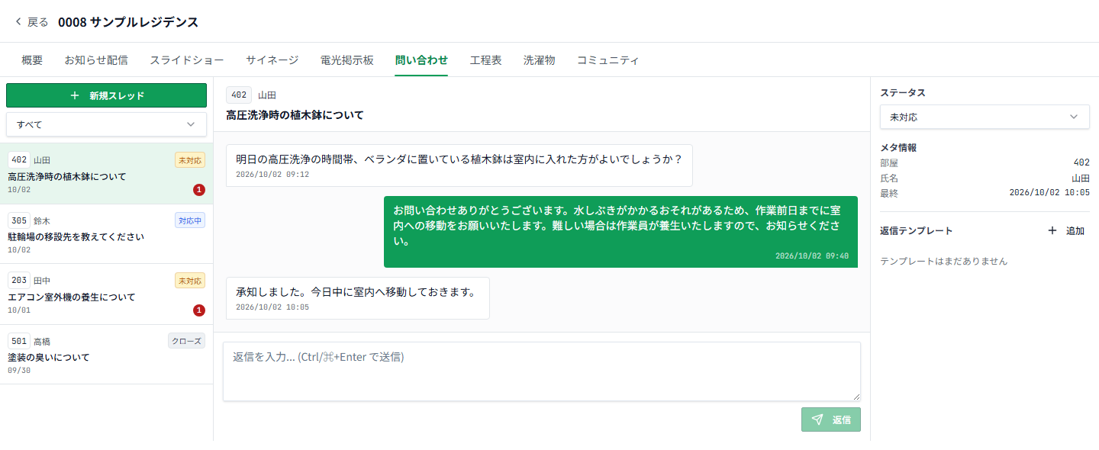Click unread badge on エアコン室外機 thread
1099x450 pixels.
pos(199,310)
